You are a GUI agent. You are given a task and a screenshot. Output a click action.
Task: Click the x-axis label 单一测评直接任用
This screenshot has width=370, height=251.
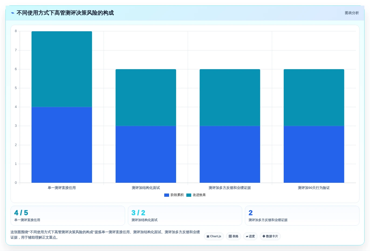click(x=62, y=188)
